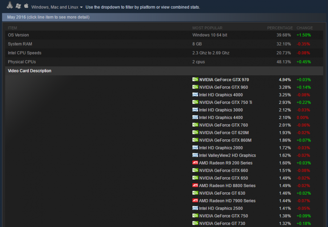Click the +0.22% GTX 750 Ti change

303,102
